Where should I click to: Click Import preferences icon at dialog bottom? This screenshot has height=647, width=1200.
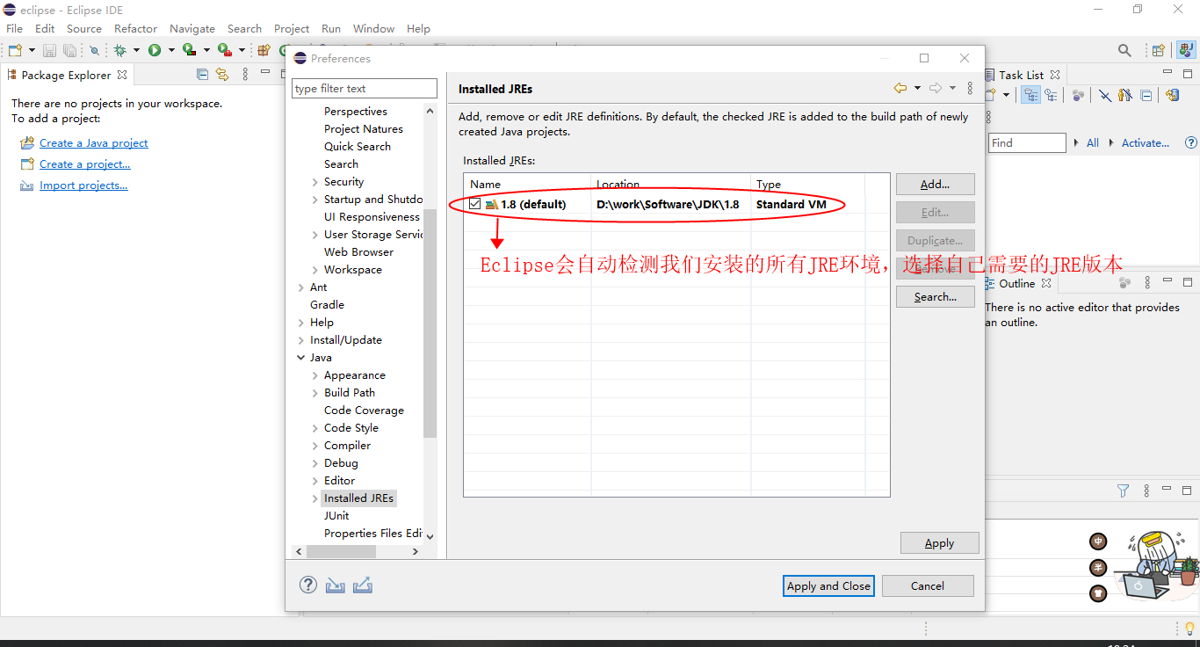pyautogui.click(x=336, y=585)
